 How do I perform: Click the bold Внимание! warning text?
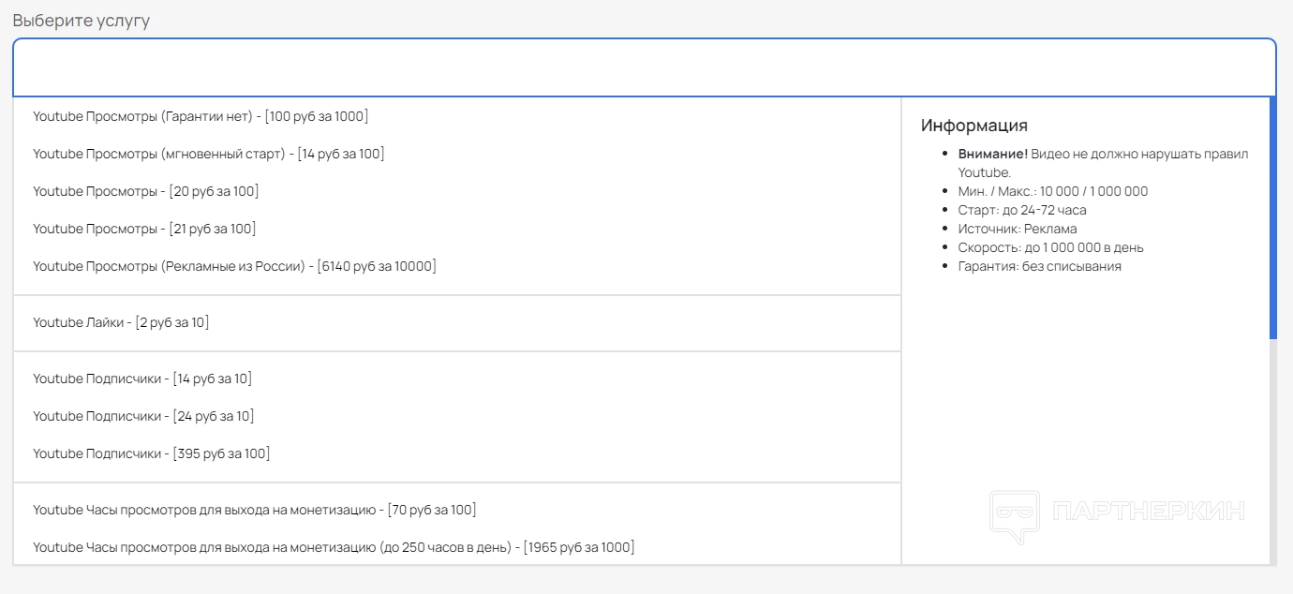[x=992, y=154]
